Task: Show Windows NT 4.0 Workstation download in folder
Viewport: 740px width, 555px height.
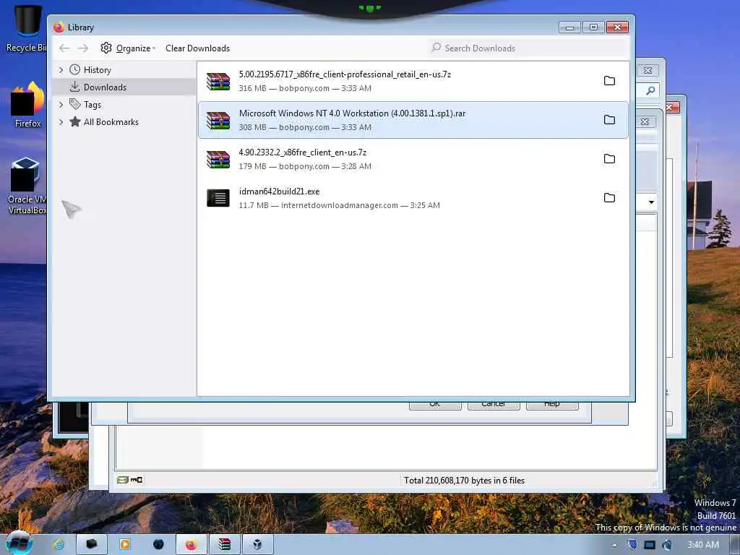Action: click(x=609, y=120)
